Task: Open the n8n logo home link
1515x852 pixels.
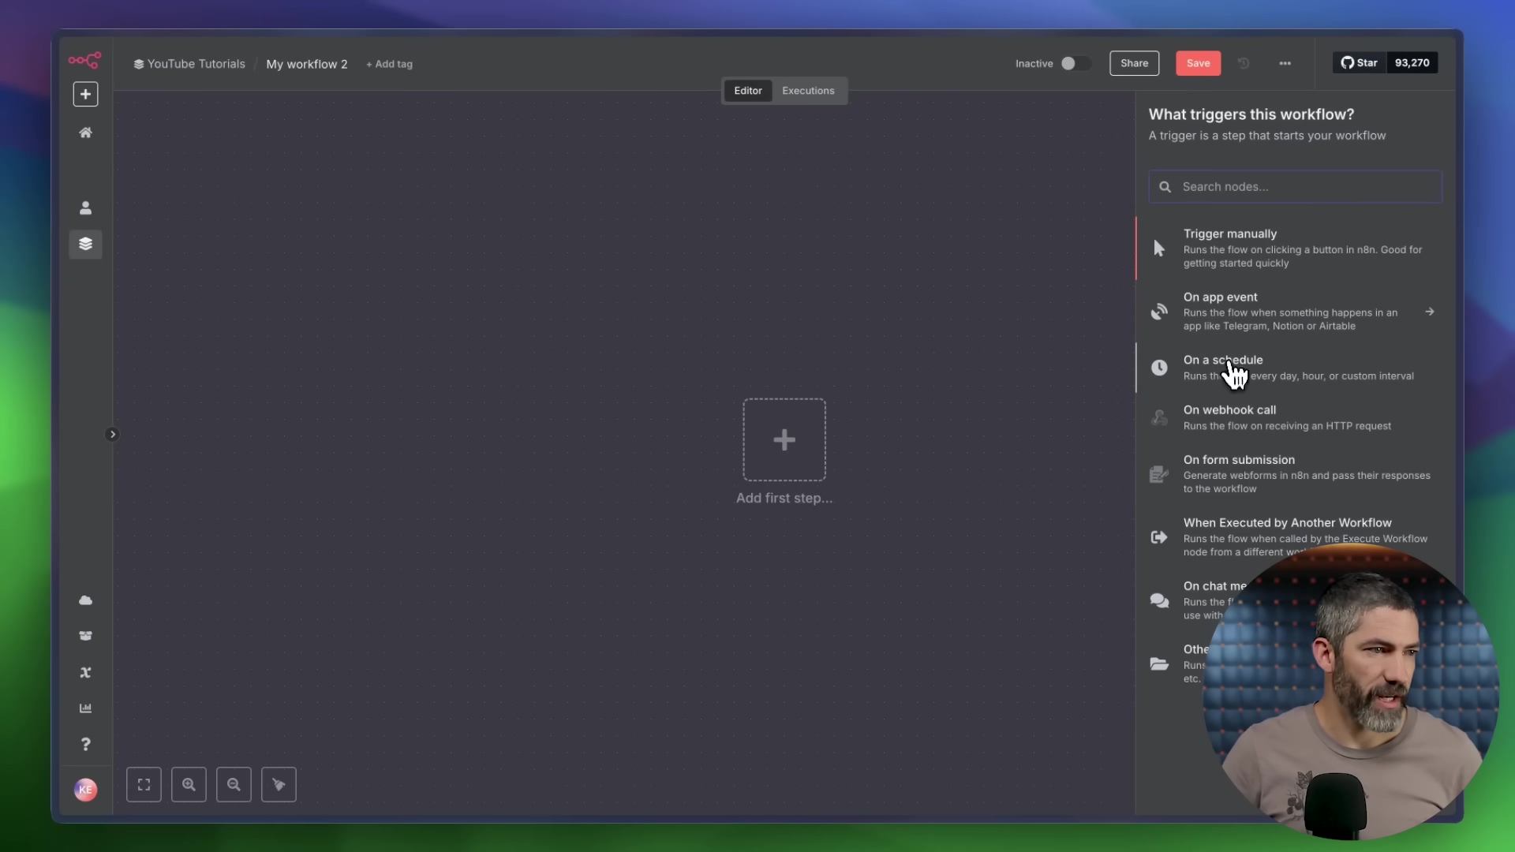Action: pyautogui.click(x=84, y=60)
